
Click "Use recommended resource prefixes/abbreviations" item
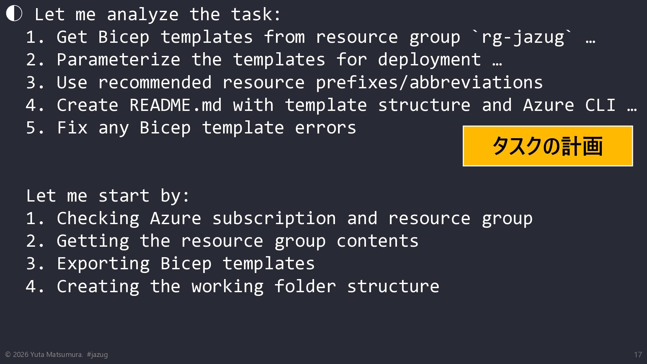299,83
